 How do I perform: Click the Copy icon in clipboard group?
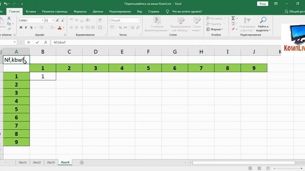click(x=9, y=24)
